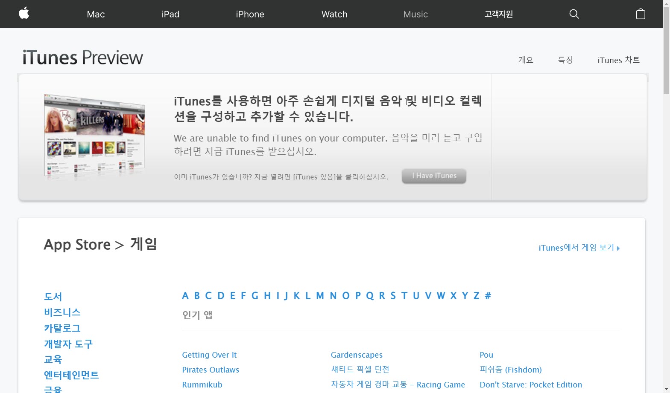Open the iPad menu
670x393 pixels.
170,14
